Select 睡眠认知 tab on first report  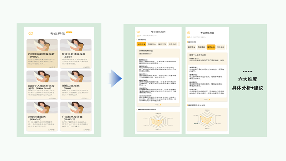coord(162,44)
